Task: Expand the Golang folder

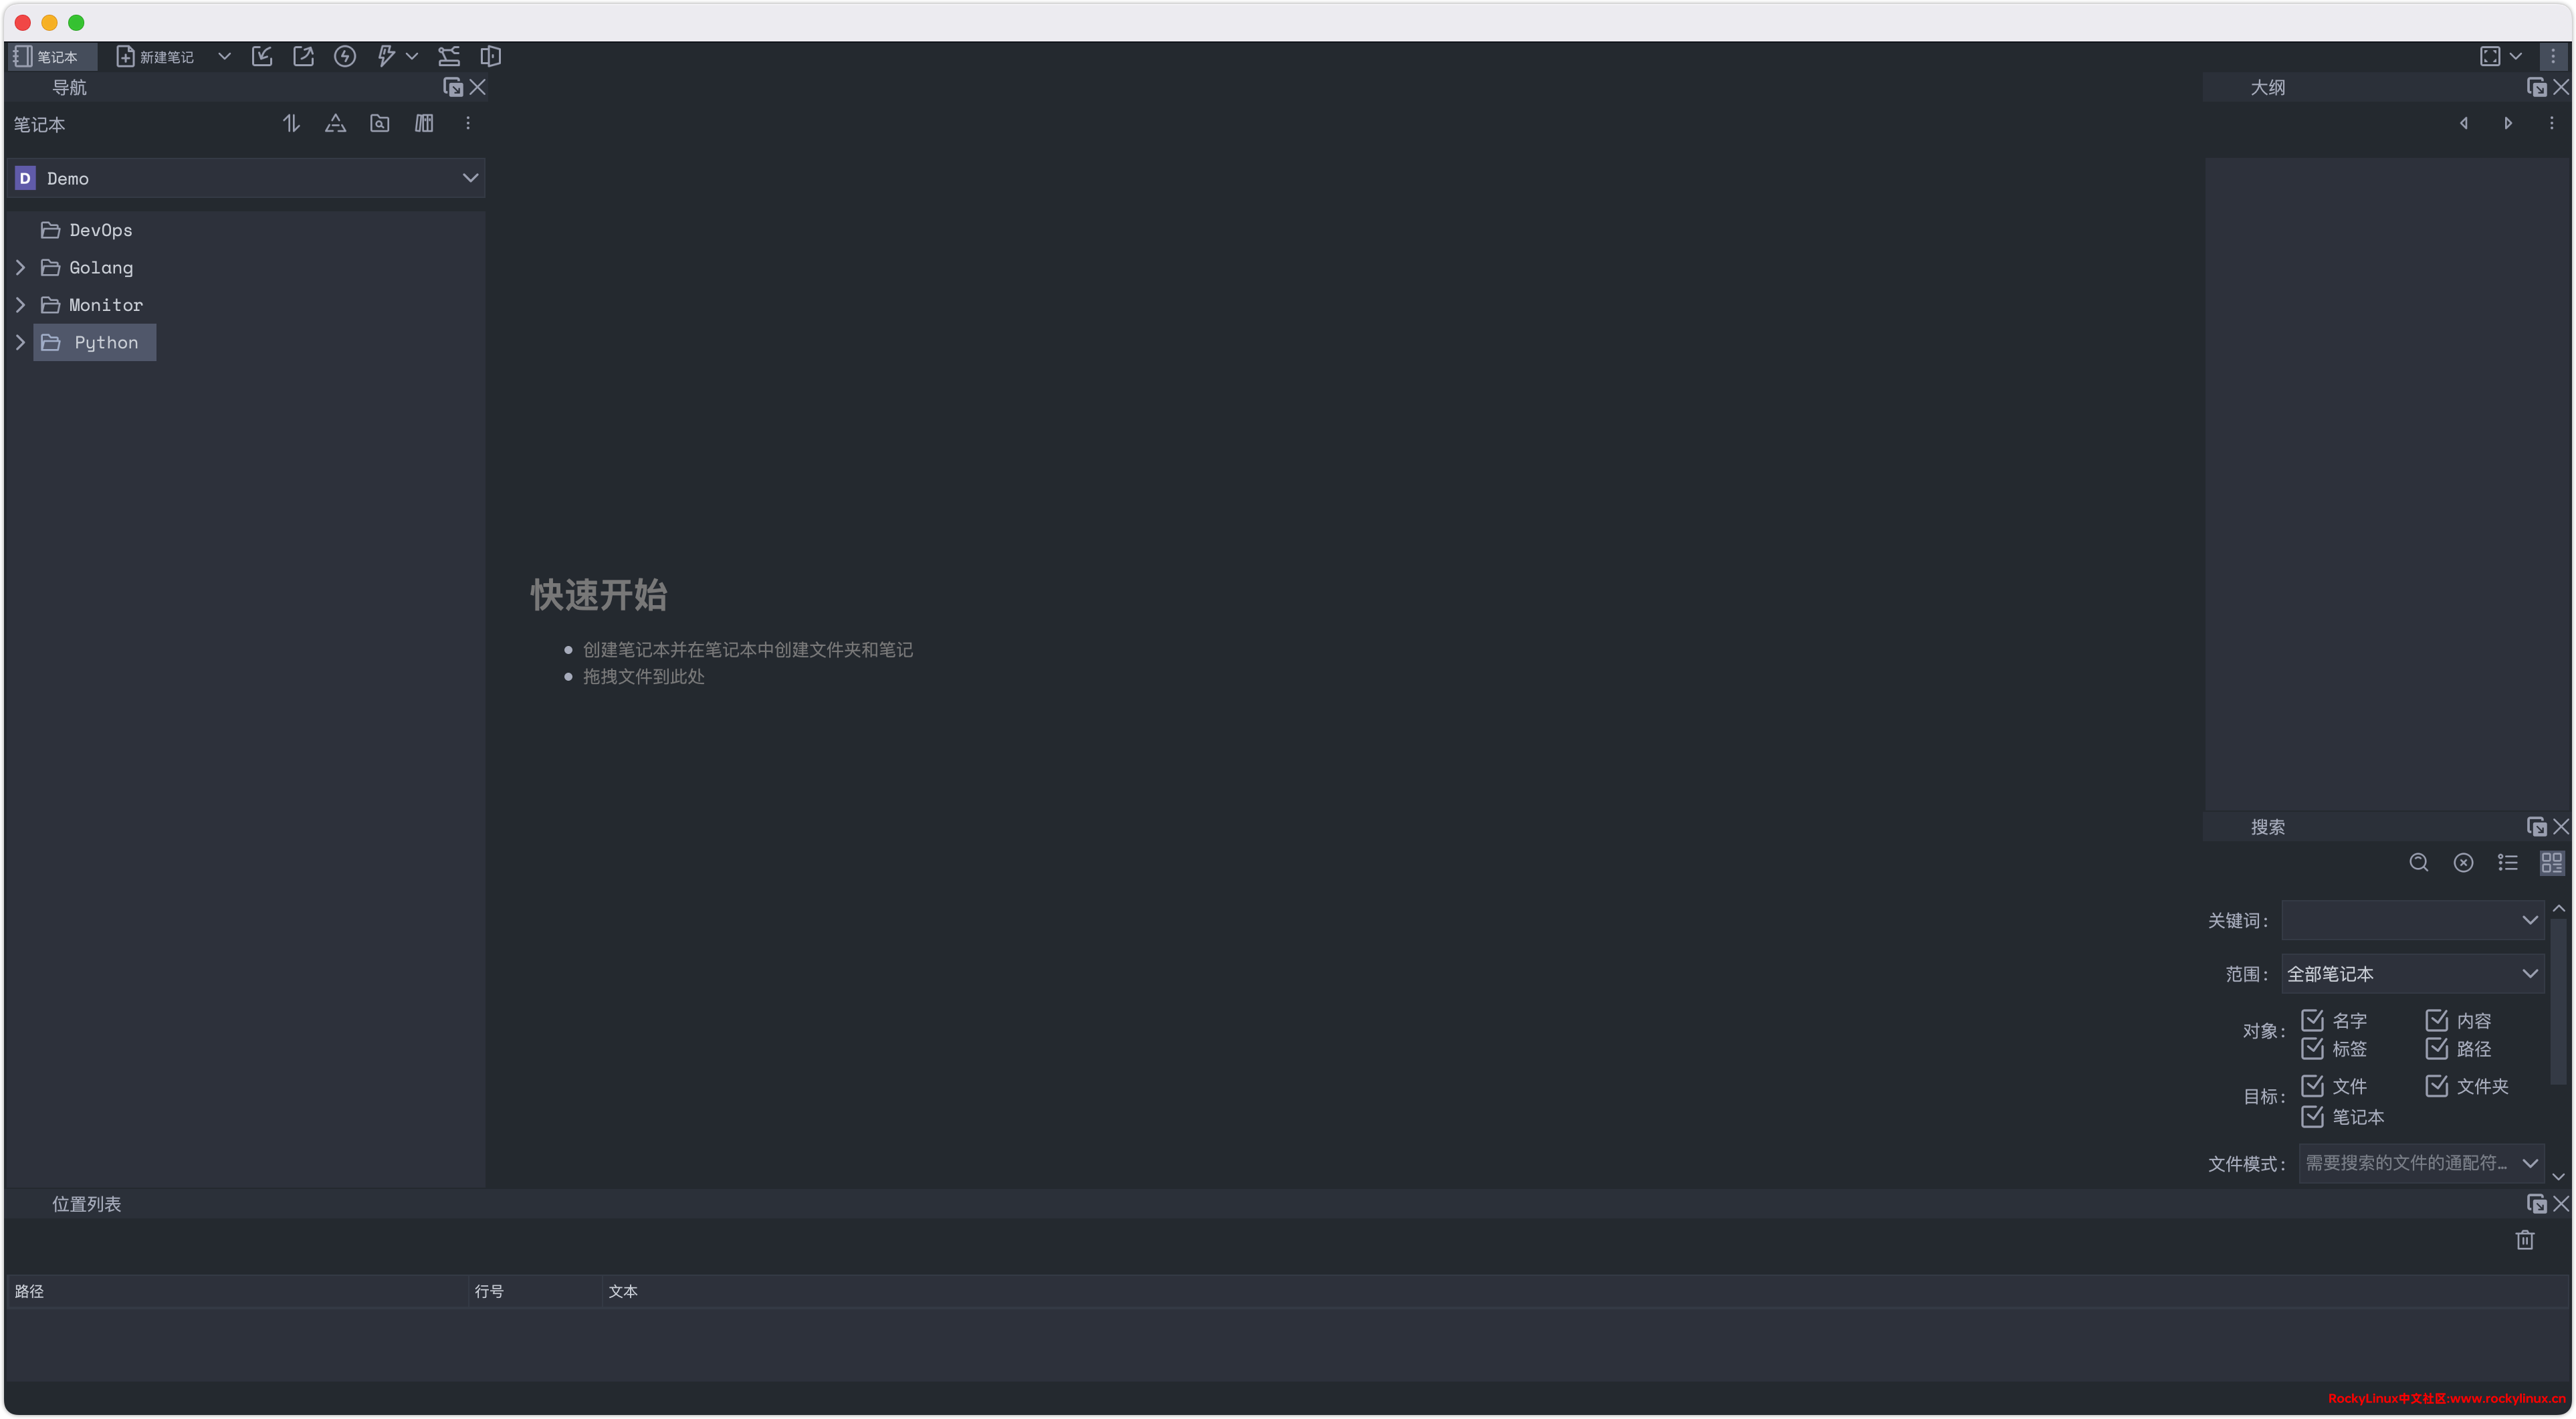Action: 20,267
